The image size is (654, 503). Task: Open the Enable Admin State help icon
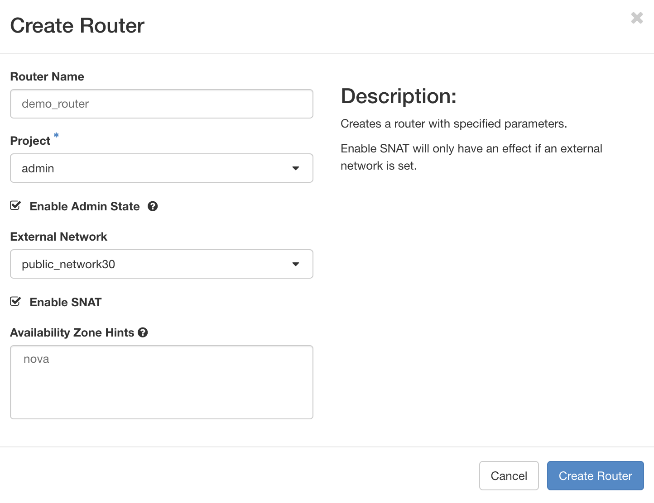[153, 206]
